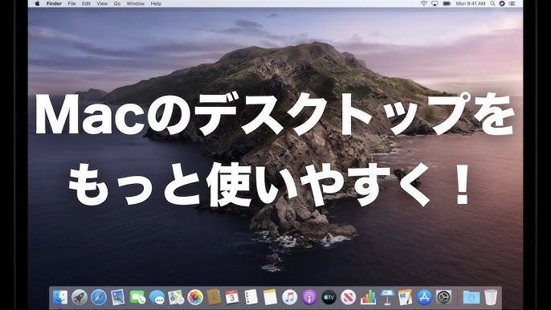
Task: Open Podcasts from the Dock
Action: 309,298
